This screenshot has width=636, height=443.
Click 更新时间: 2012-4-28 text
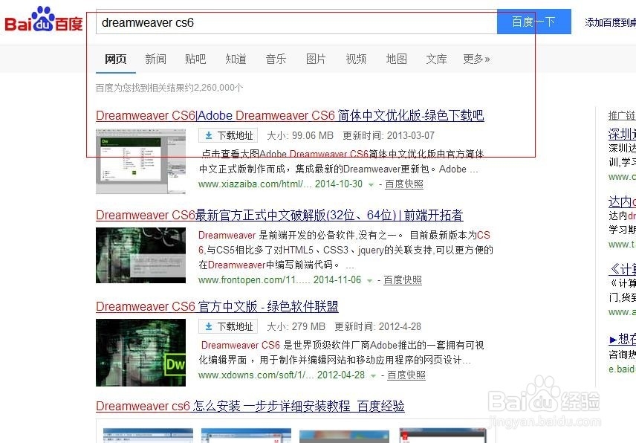pos(377,326)
